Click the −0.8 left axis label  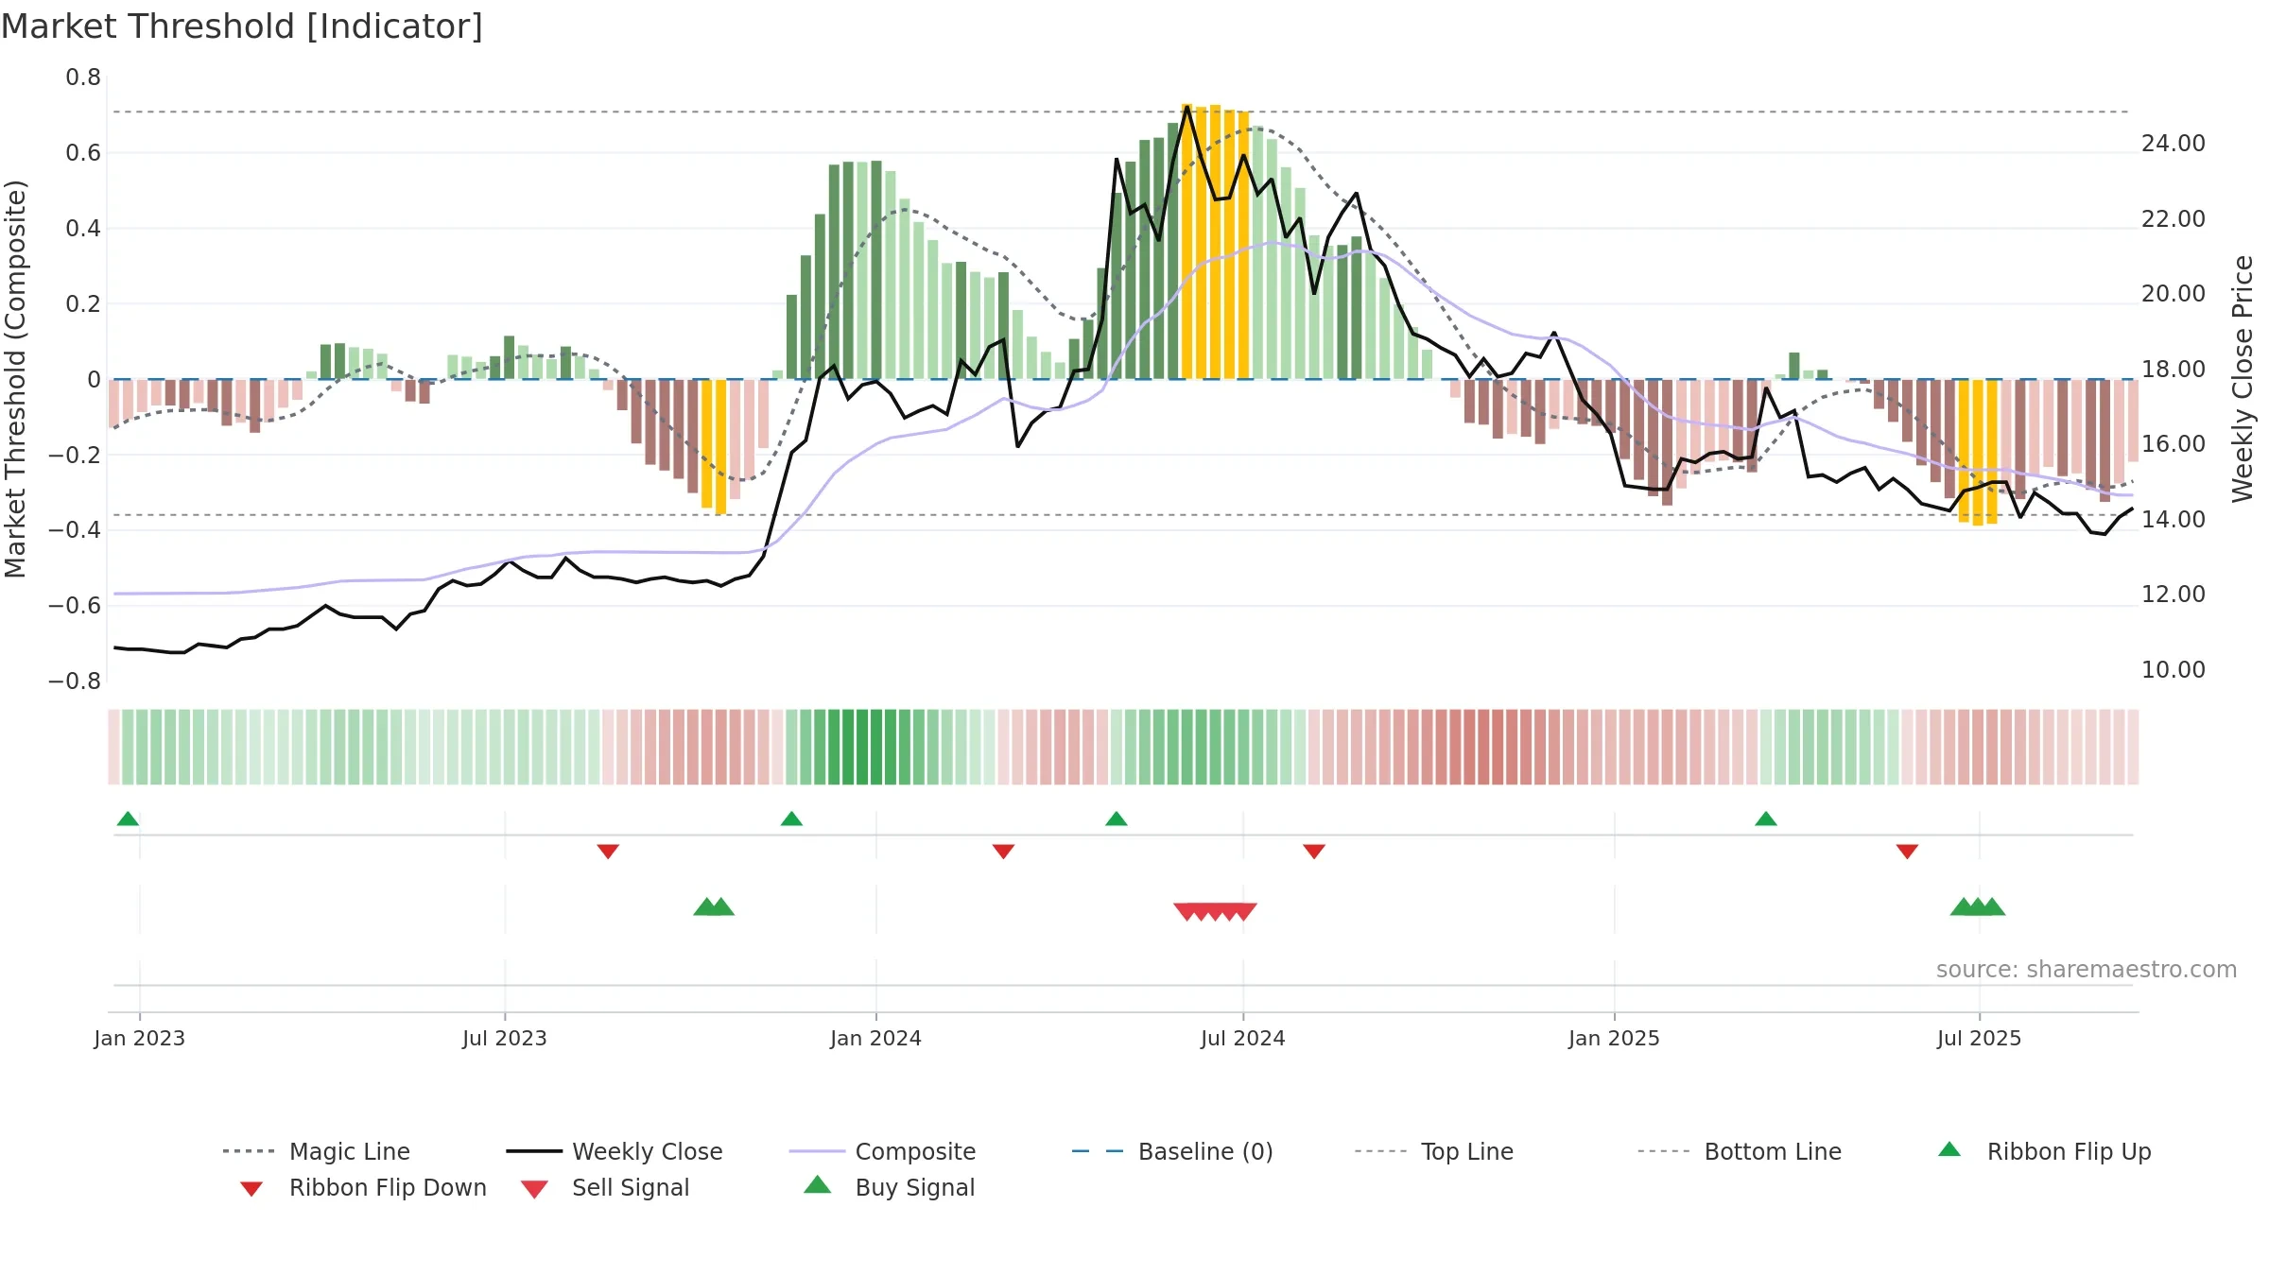tap(75, 681)
